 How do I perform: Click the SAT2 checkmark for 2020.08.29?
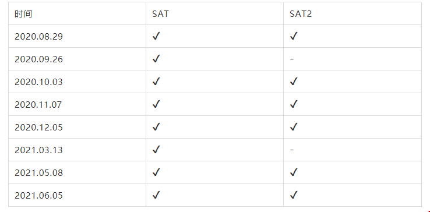(x=294, y=36)
